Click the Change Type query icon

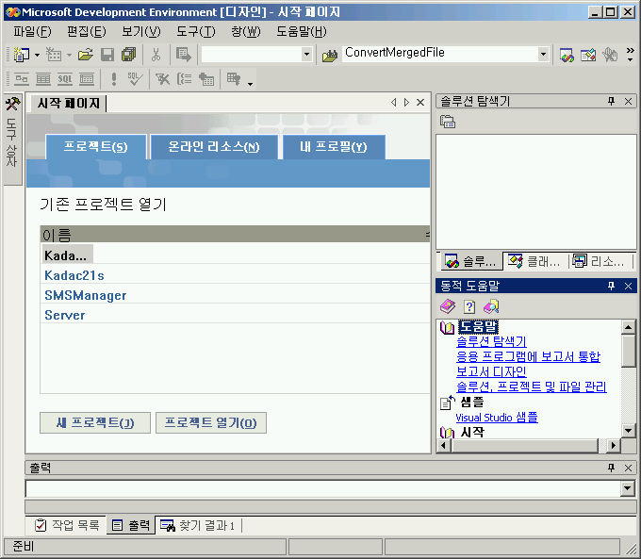click(x=234, y=78)
